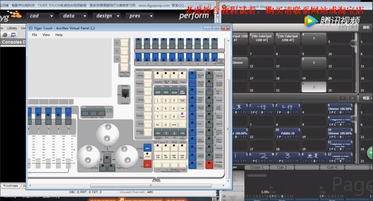Click playback fader 10 slider handle

click(x=68, y=163)
